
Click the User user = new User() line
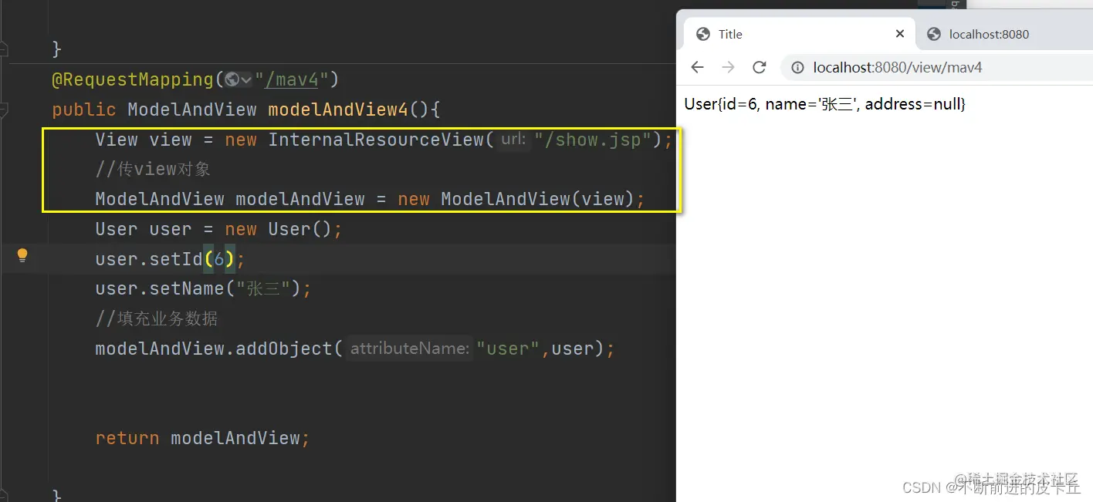click(218, 229)
